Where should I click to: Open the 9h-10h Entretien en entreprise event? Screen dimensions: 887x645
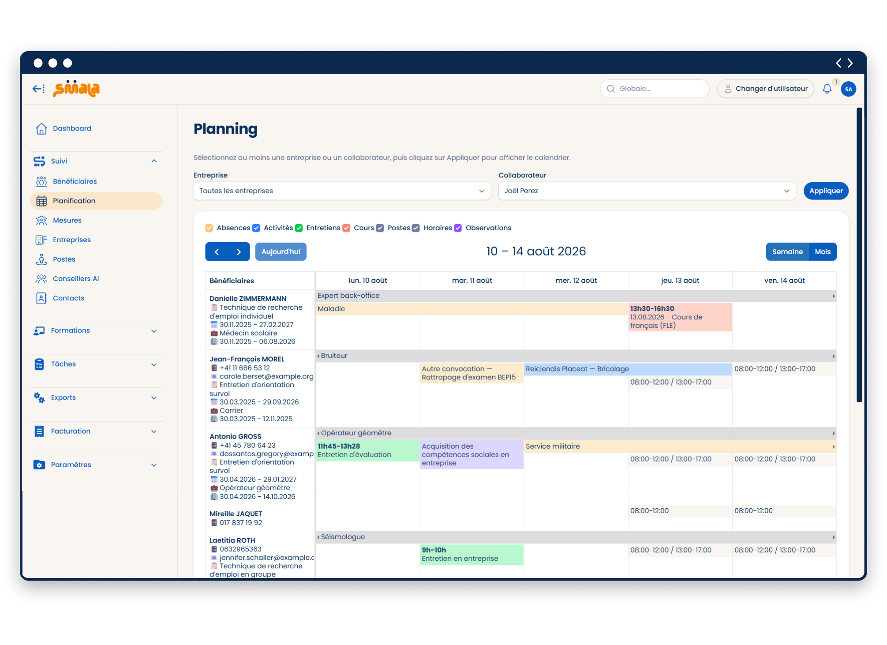pyautogui.click(x=472, y=555)
